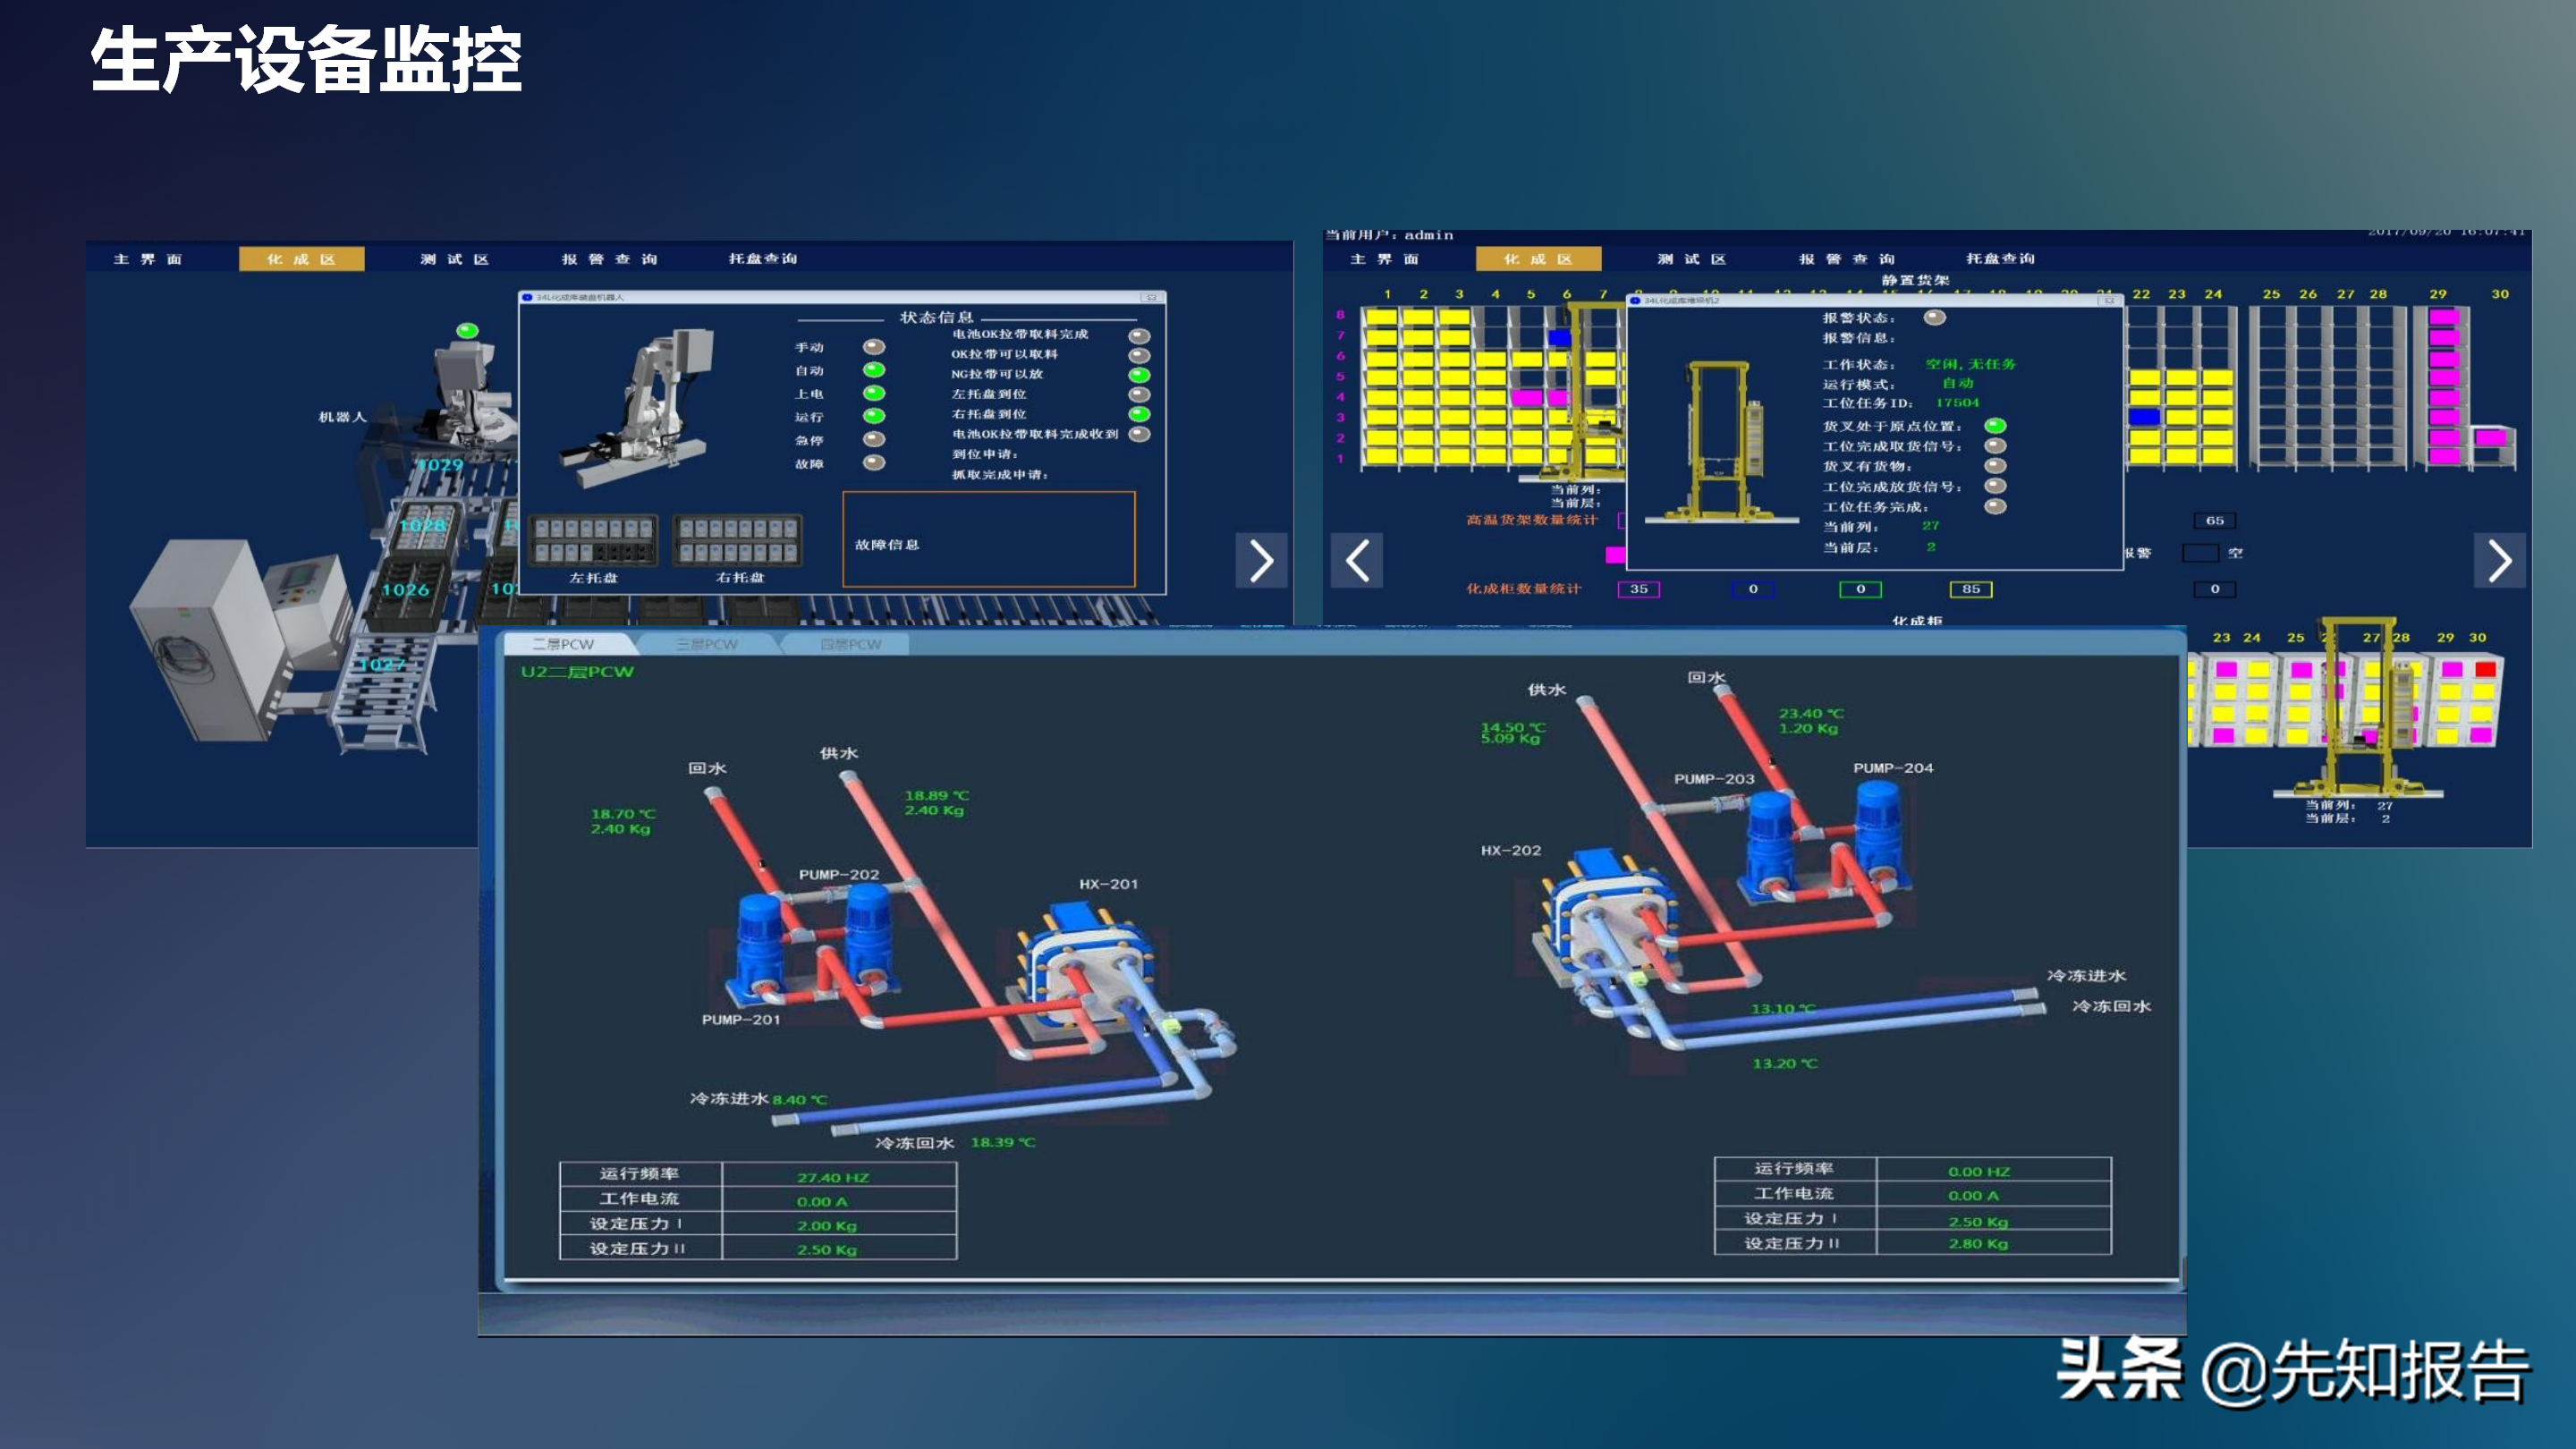Click the 空闲,无任务 work status text
2576x1449 pixels.
click(1971, 364)
